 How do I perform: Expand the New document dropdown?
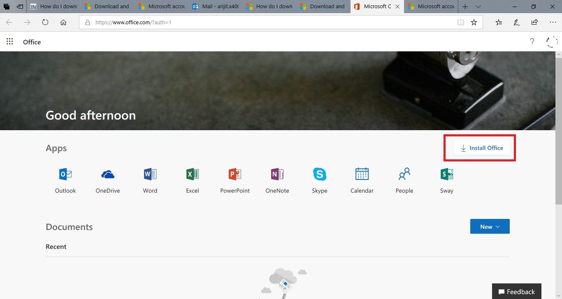click(x=490, y=226)
